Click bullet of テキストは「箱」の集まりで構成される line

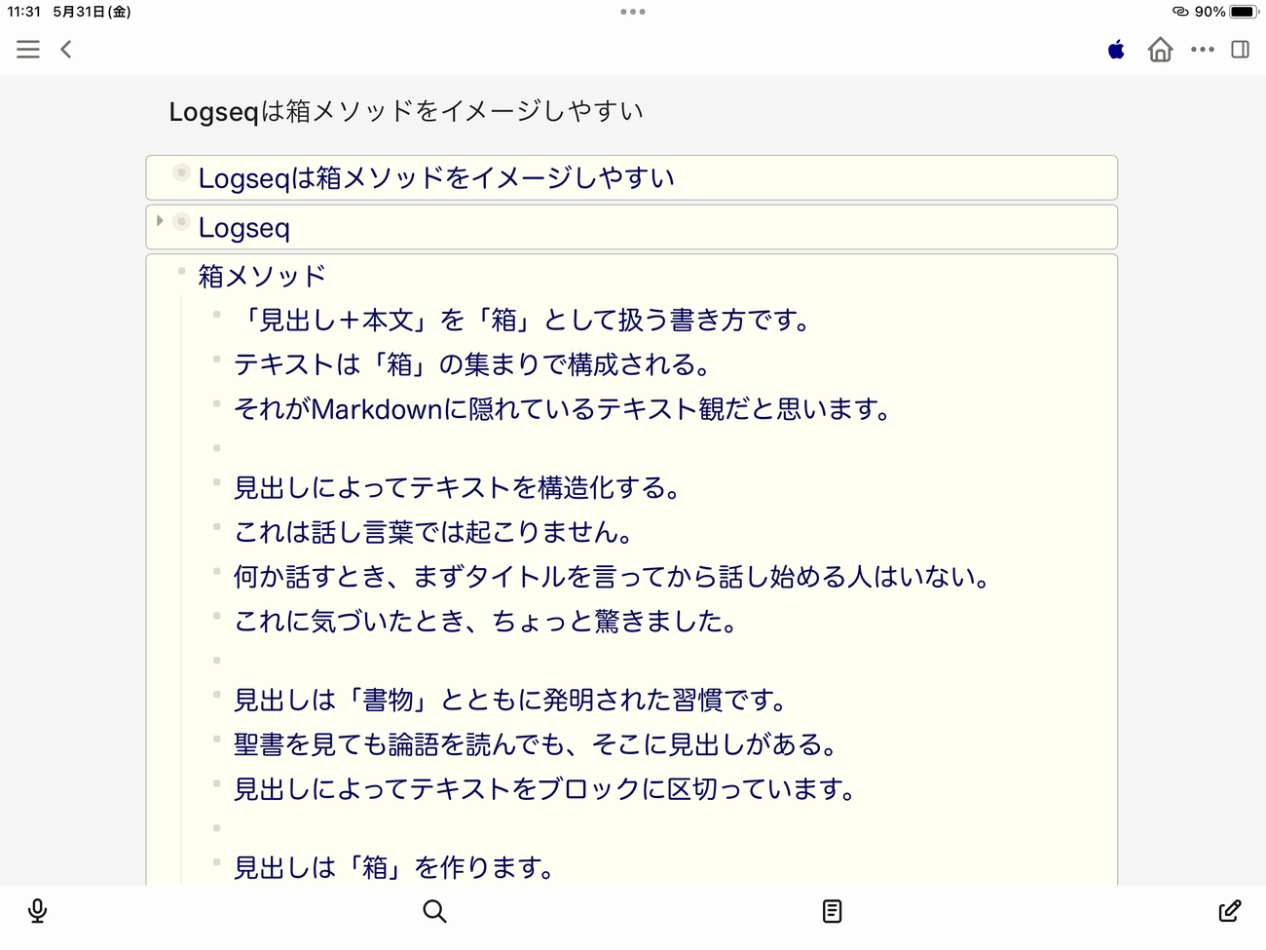[216, 360]
